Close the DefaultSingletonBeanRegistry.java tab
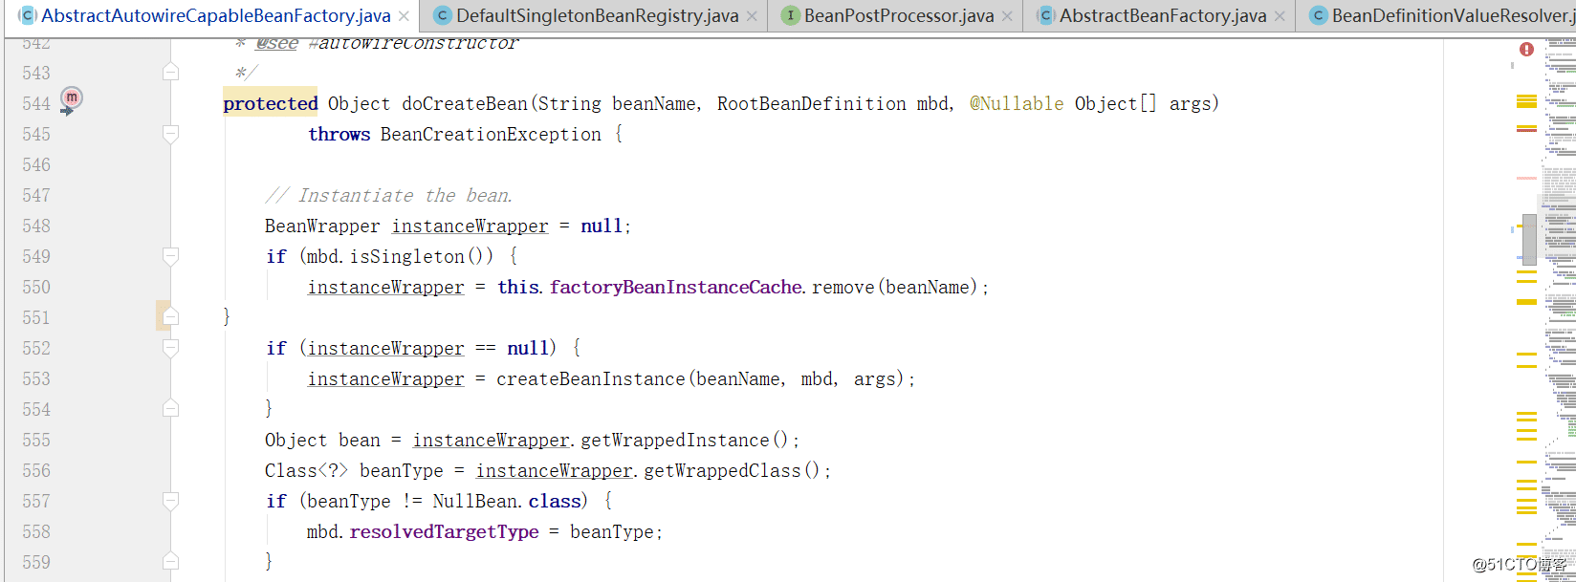 point(752,16)
